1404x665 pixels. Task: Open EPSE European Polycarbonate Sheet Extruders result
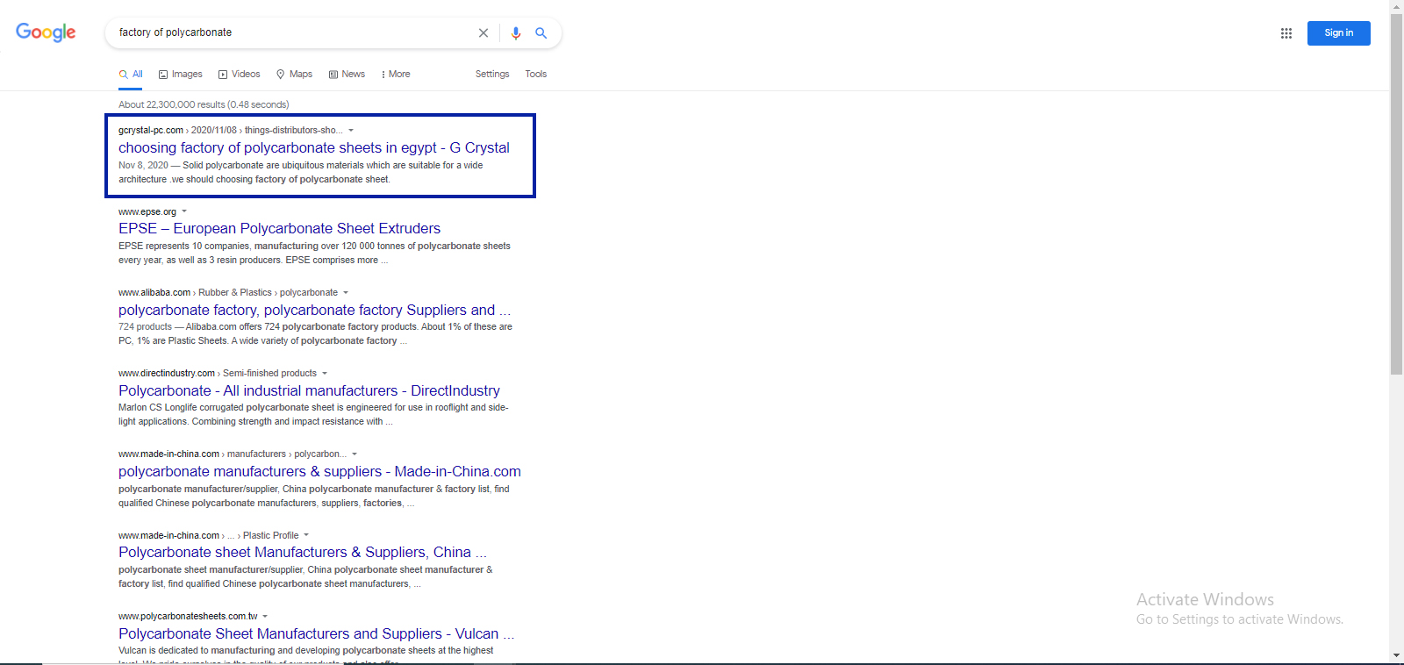click(x=280, y=229)
